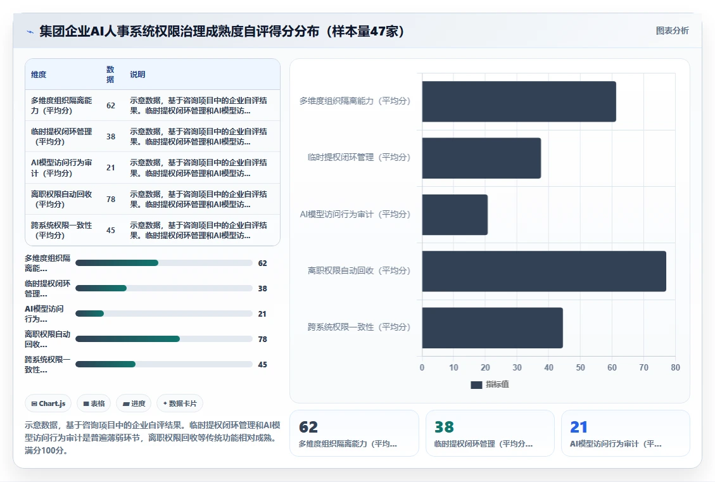Click the 临时提权闭环管理... progress bar
This screenshot has height=482, width=715.
[x=163, y=288]
